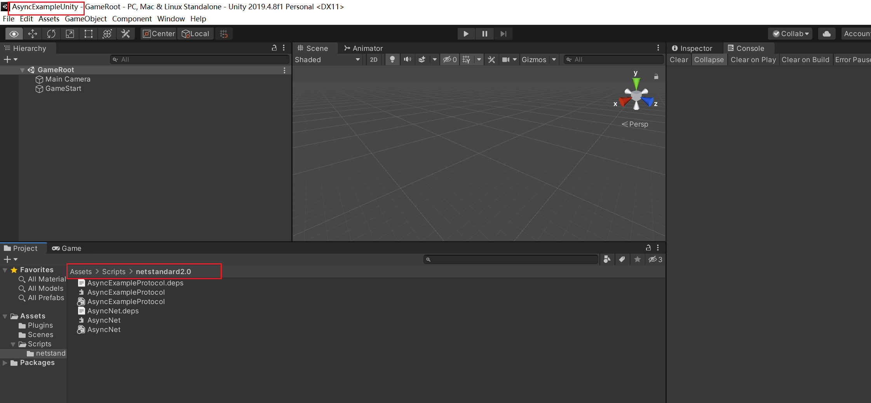Image resolution: width=871 pixels, height=403 pixels.
Task: Open Shaded draw mode dropdown
Action: click(x=327, y=59)
